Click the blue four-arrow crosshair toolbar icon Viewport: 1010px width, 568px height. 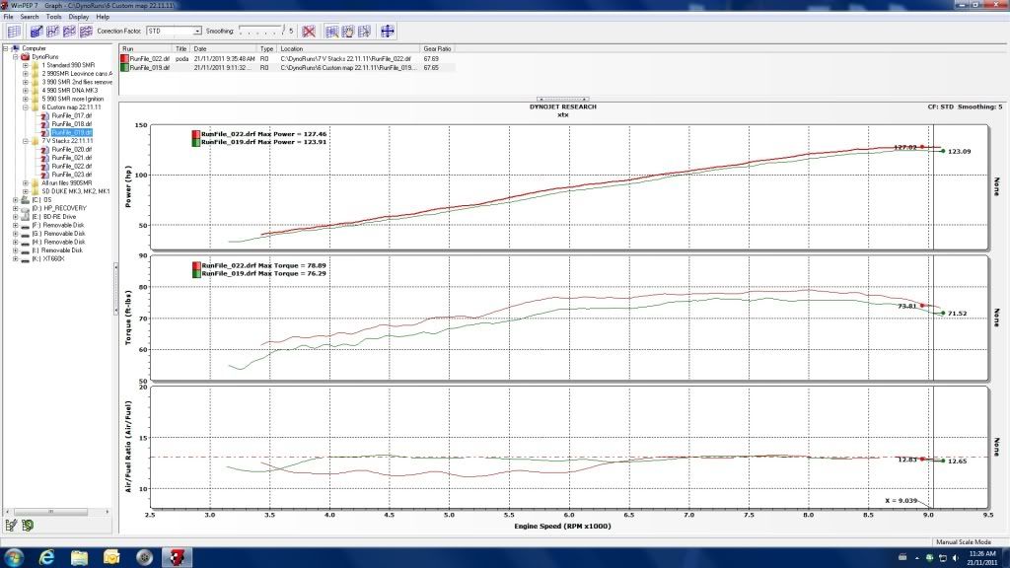388,32
